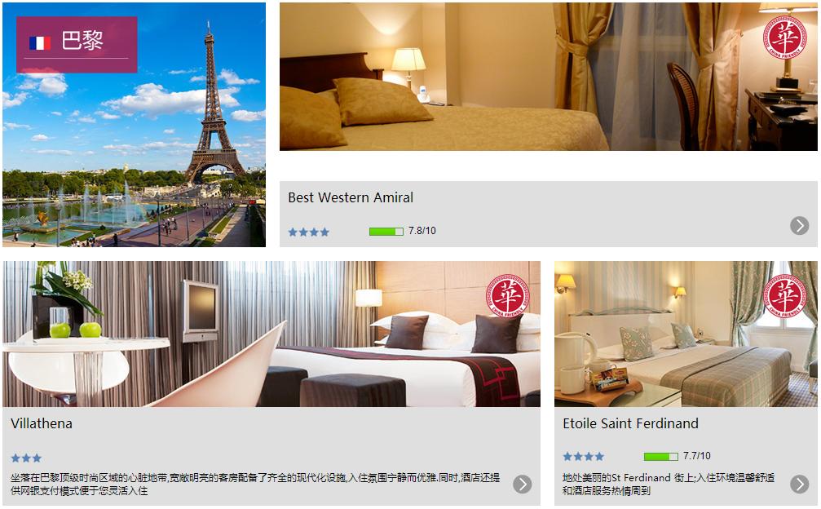Image resolution: width=821 pixels, height=509 pixels.
Task: Click the French flag icon
Action: [x=40, y=42]
